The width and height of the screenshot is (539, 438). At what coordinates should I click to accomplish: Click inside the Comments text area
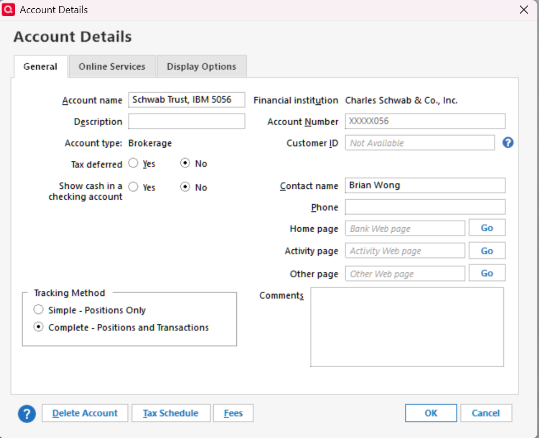(x=407, y=327)
